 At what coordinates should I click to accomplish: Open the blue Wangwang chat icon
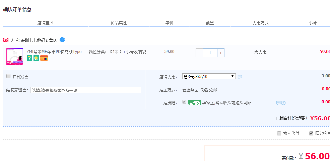click(x=62, y=39)
